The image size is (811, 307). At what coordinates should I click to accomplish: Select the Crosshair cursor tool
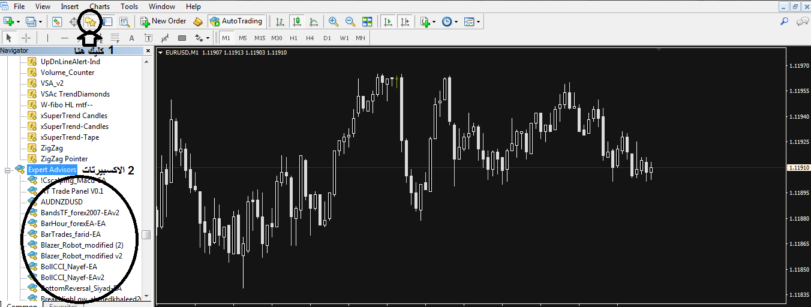click(26, 38)
